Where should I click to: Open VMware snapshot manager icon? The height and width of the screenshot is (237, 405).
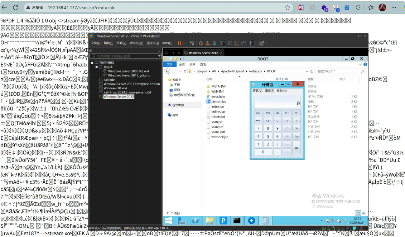[214, 43]
